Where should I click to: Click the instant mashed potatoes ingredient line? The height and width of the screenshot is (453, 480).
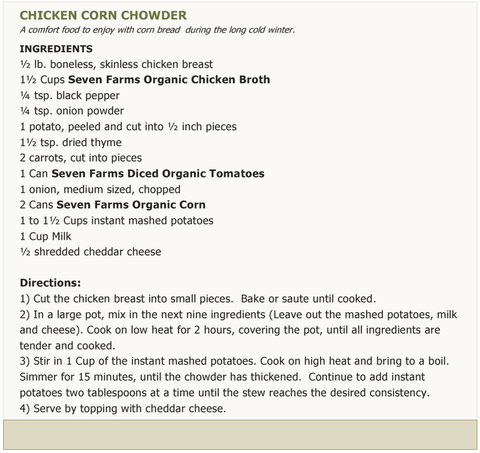point(117,221)
